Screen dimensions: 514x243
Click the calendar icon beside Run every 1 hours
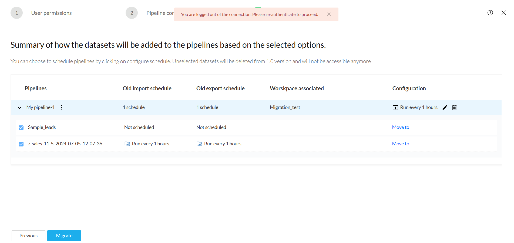[x=395, y=108]
